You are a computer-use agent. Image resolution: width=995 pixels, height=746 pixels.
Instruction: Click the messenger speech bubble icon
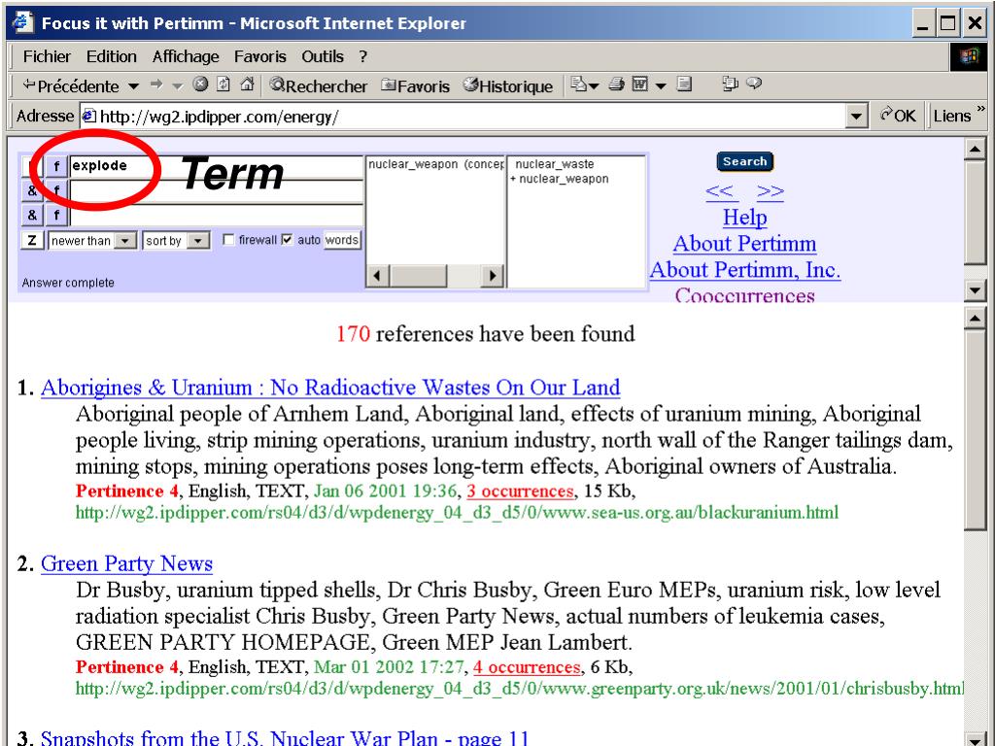[x=754, y=84]
